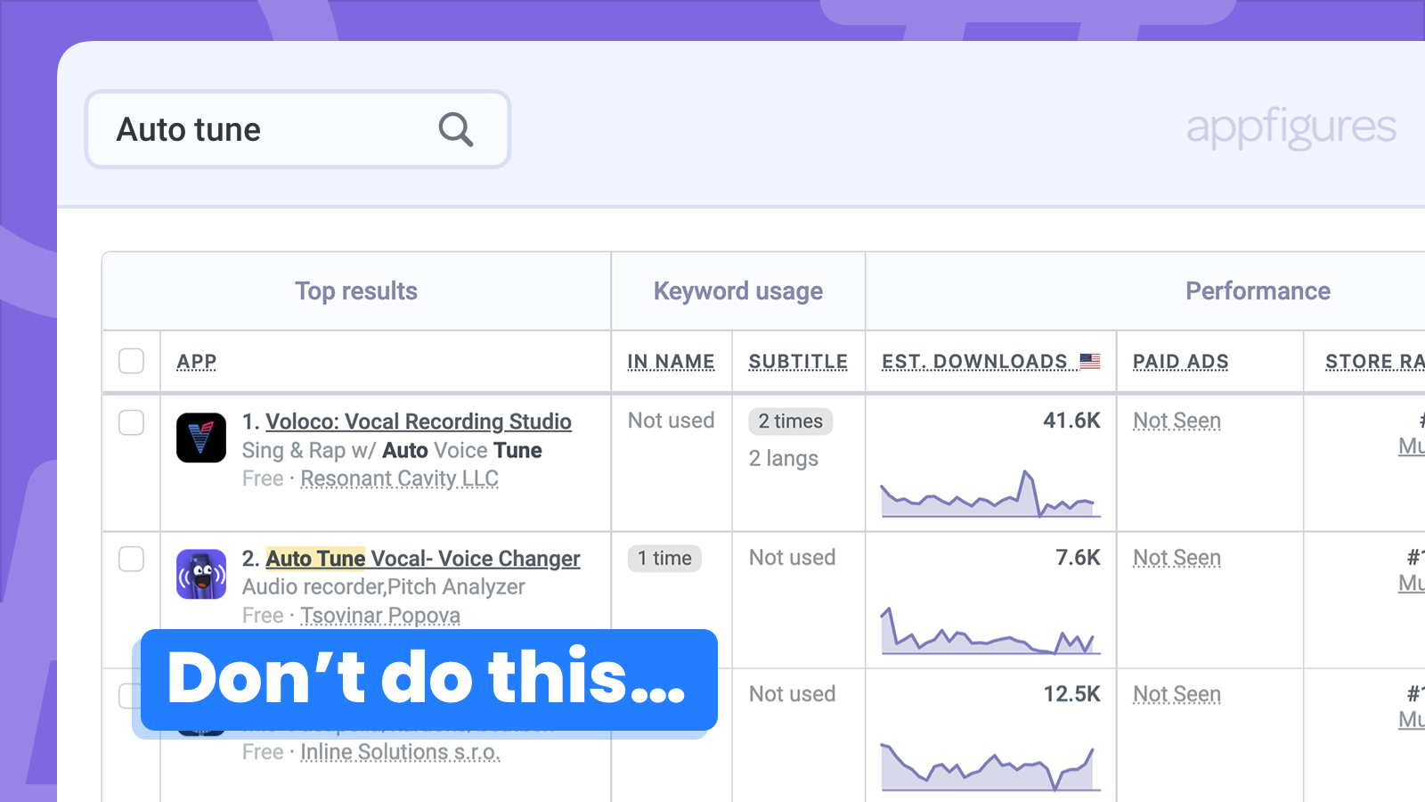Click the Auto tune search field
Screen dimensions: 1425x802
tap(297, 129)
